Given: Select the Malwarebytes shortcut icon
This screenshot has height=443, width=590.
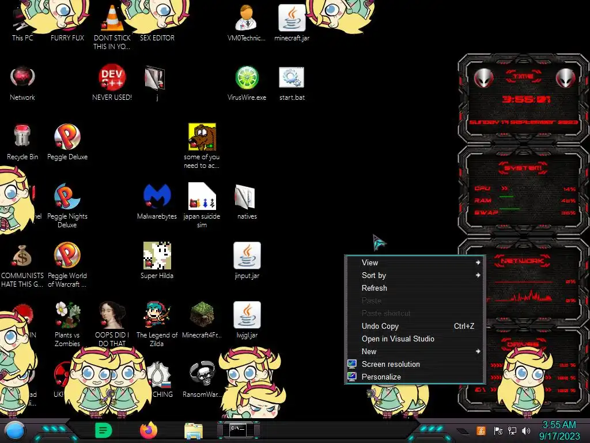Looking at the screenshot, I should click(157, 202).
